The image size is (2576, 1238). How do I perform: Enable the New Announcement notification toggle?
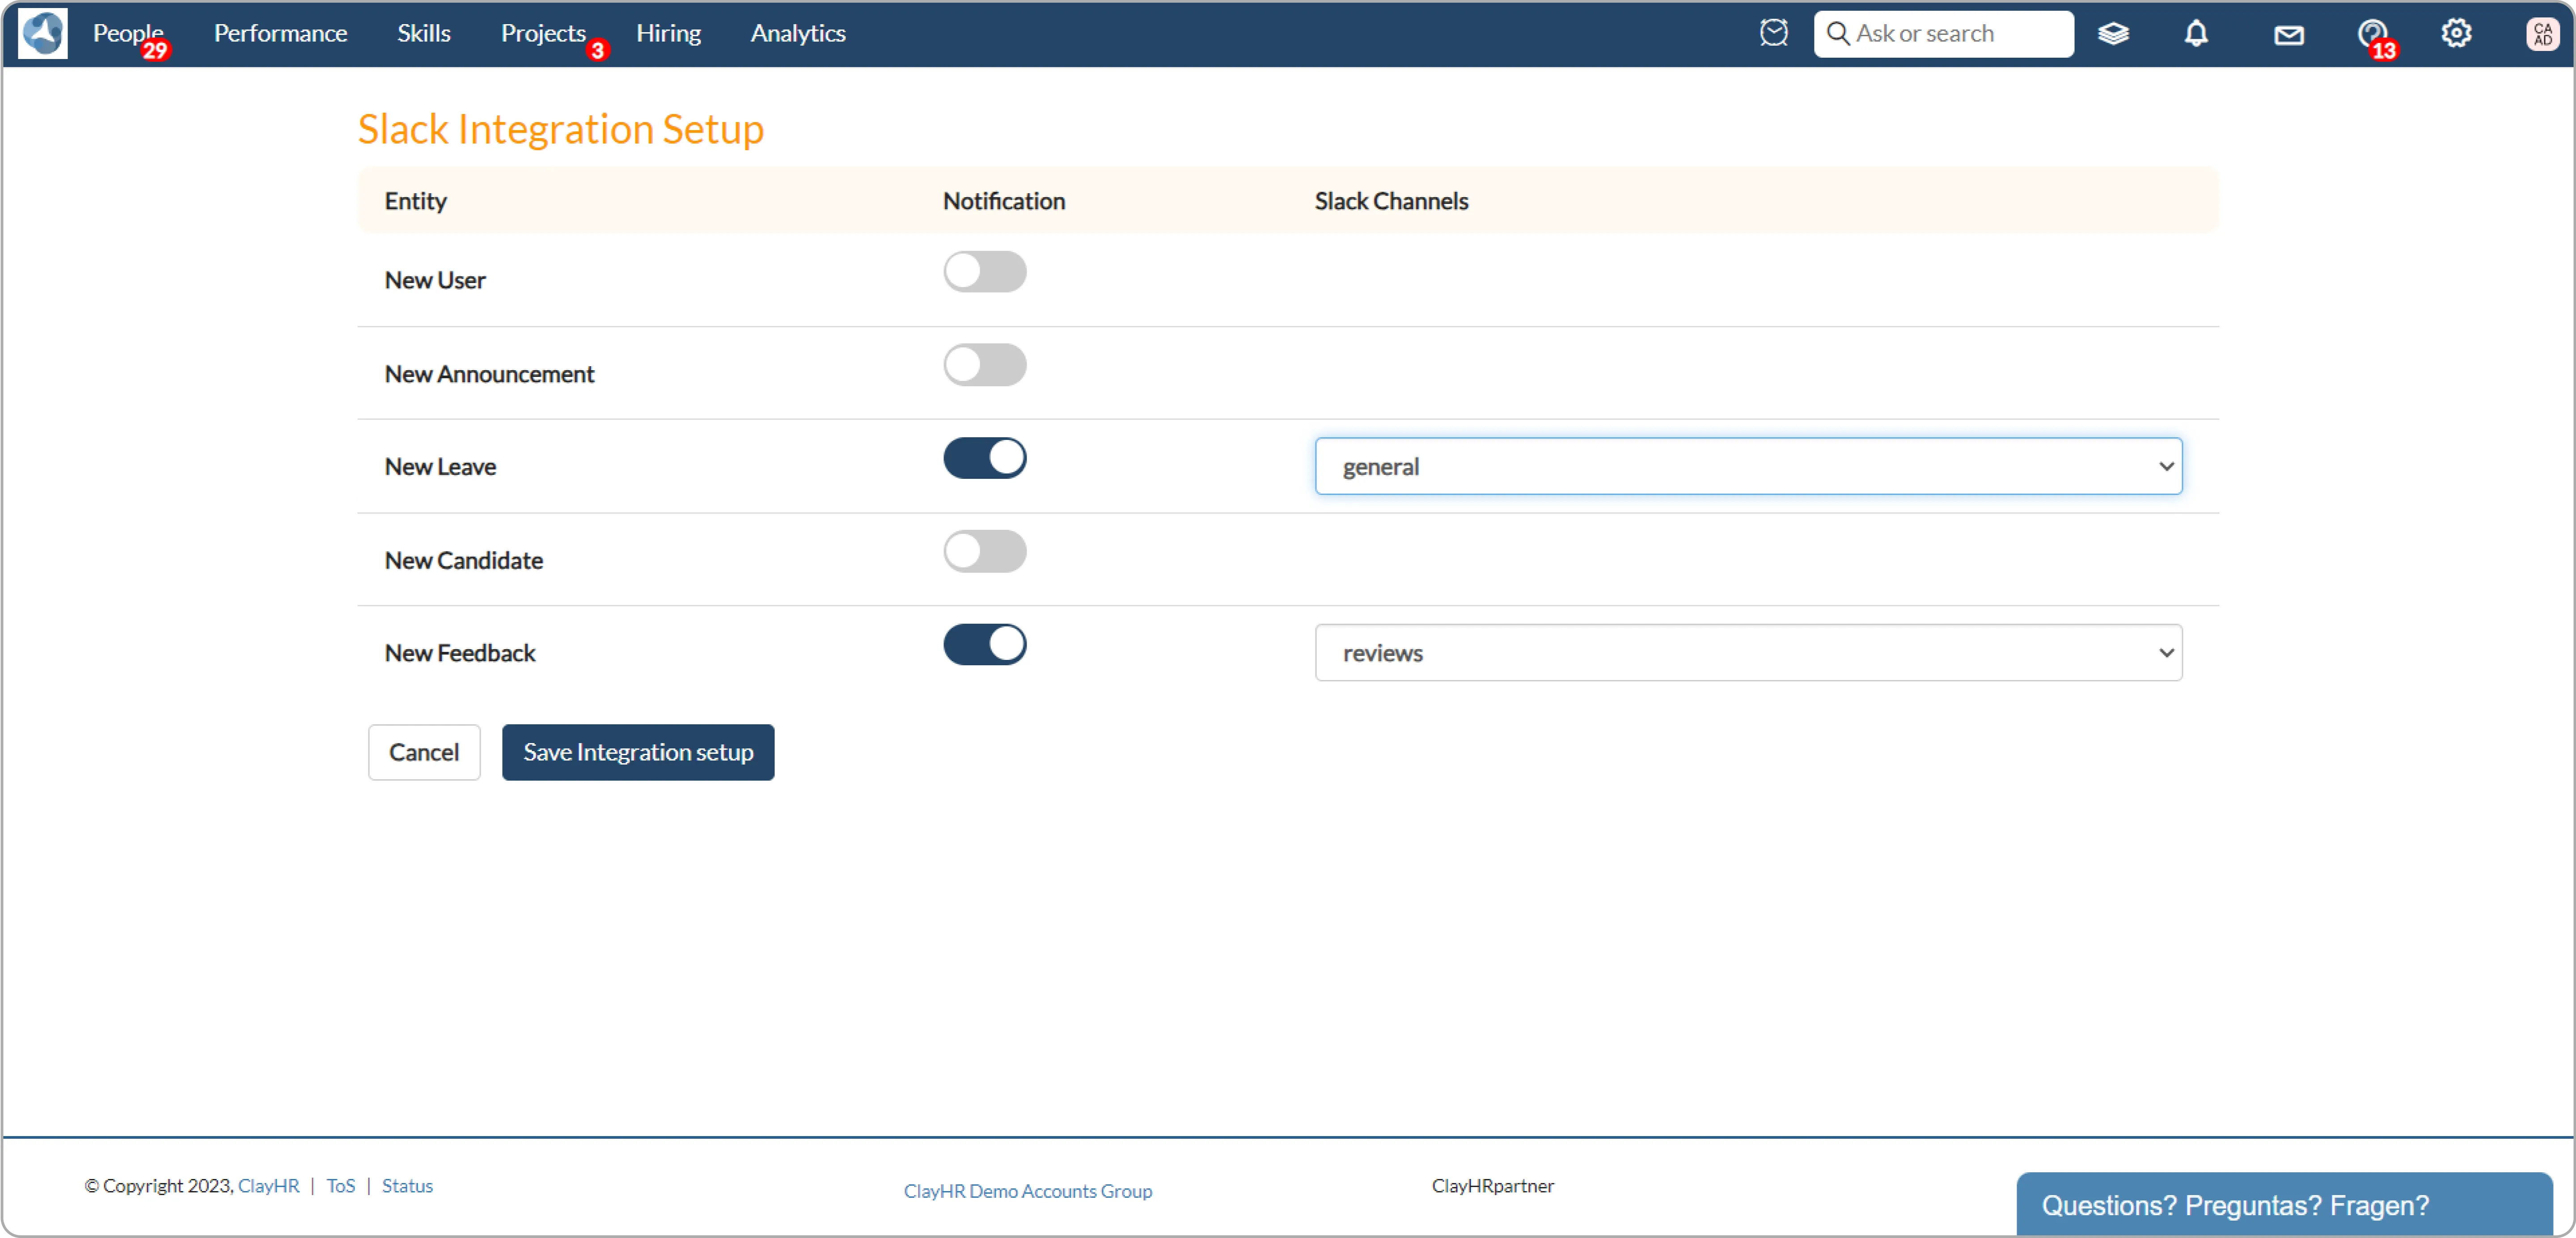[x=984, y=365]
